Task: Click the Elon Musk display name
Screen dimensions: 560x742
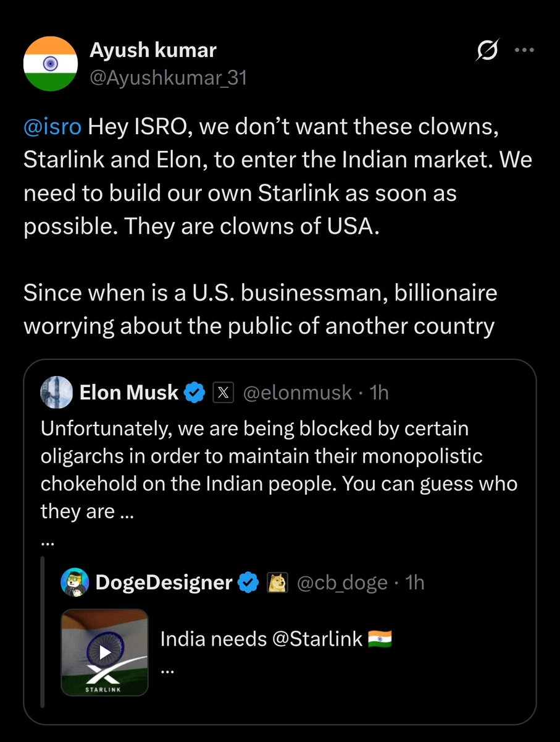Action: pos(129,392)
